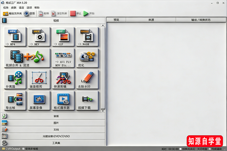Open the 任务 menu

pos(6,8)
